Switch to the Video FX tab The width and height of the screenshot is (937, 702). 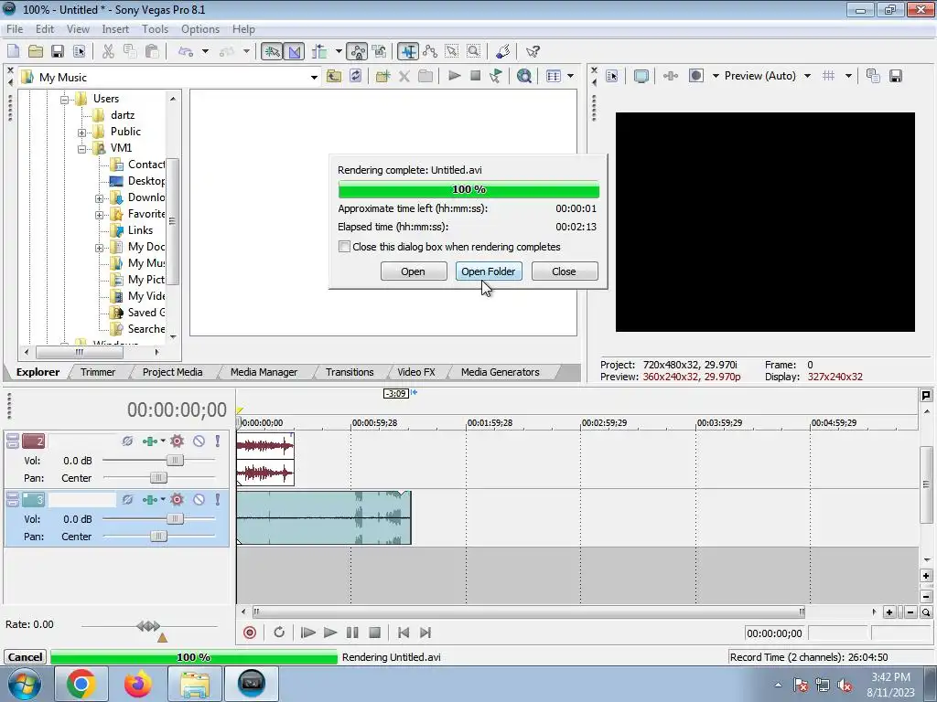(x=416, y=372)
